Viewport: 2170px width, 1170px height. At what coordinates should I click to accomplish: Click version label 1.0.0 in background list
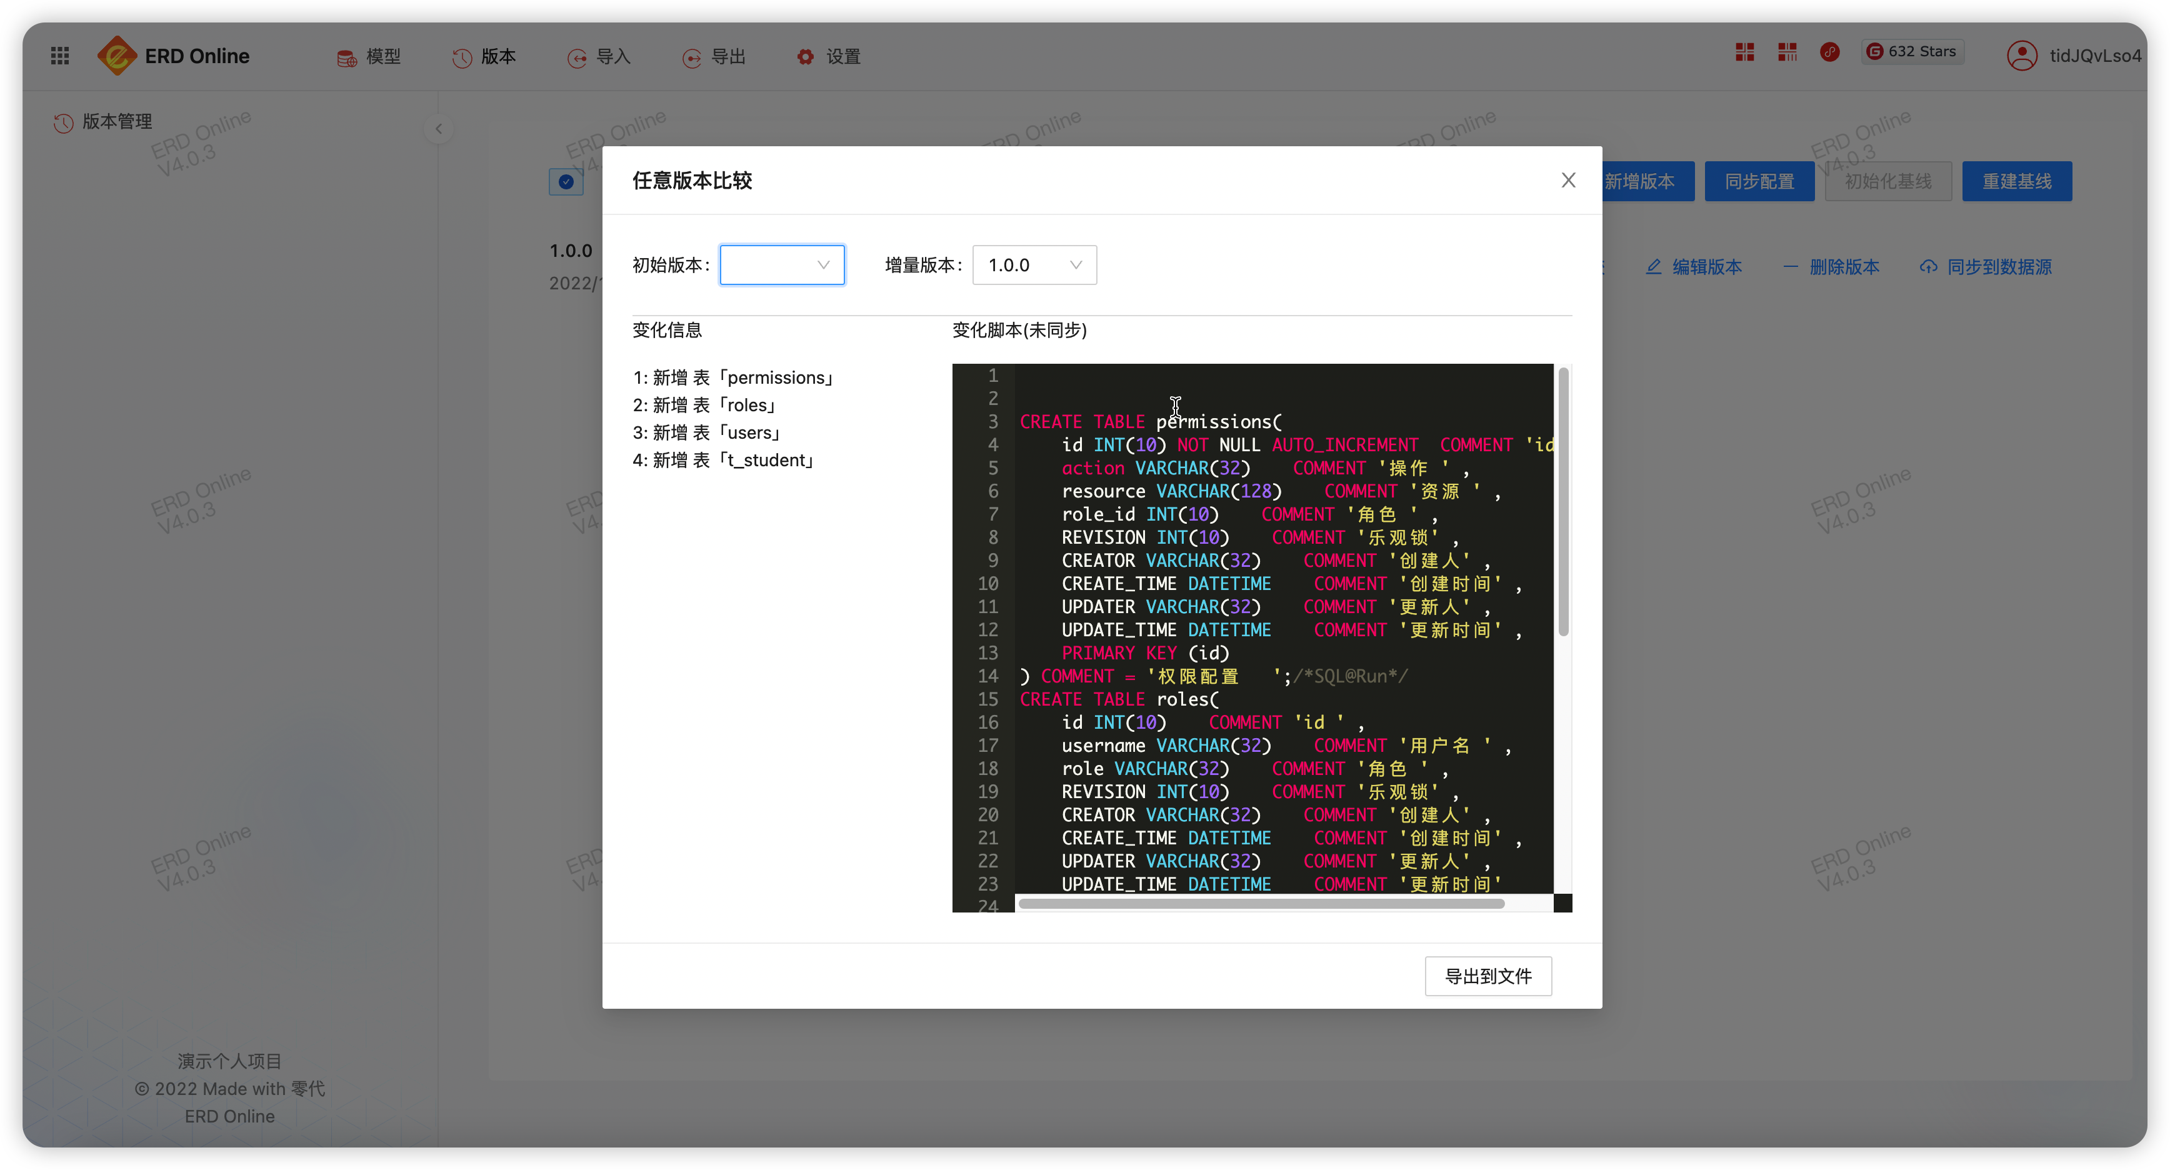coord(571,250)
